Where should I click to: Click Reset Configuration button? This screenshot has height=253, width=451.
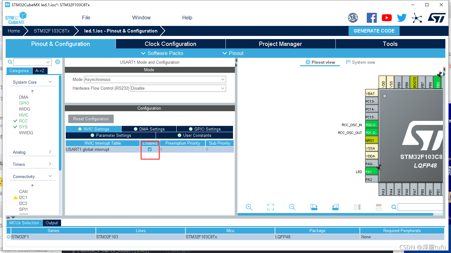tap(91, 119)
